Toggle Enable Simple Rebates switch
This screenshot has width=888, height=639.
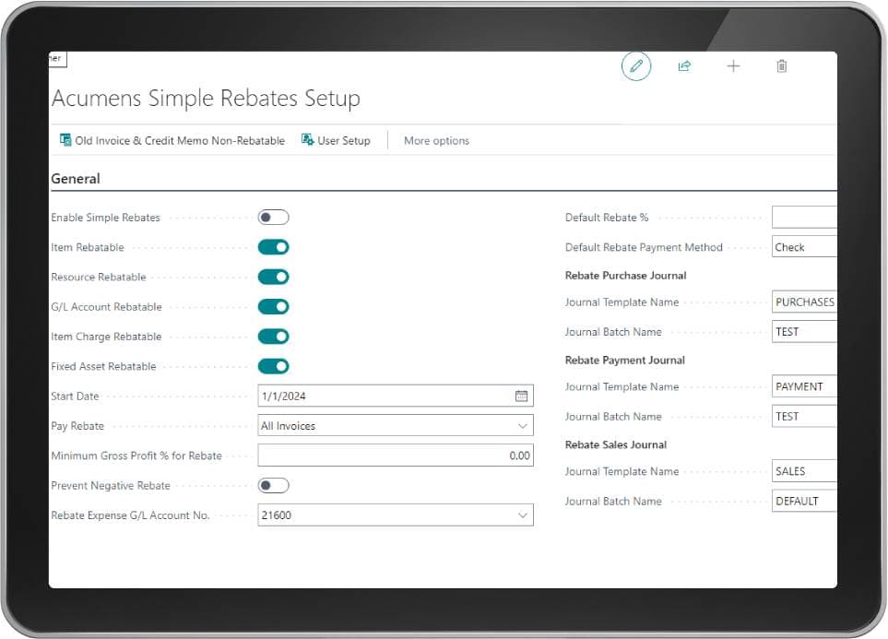[274, 218]
